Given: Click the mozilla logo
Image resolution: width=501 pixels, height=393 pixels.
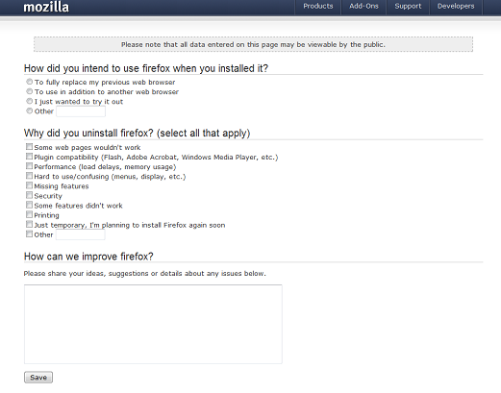Looking at the screenshot, I should [46, 7].
